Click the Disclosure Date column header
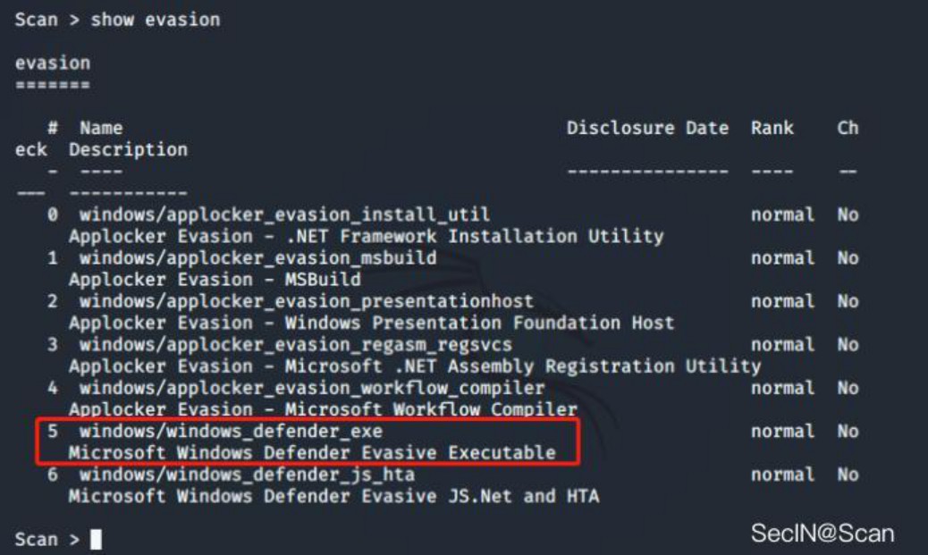 tap(647, 128)
